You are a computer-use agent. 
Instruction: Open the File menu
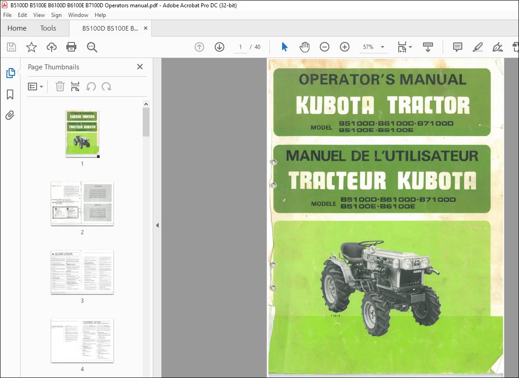tap(7, 15)
